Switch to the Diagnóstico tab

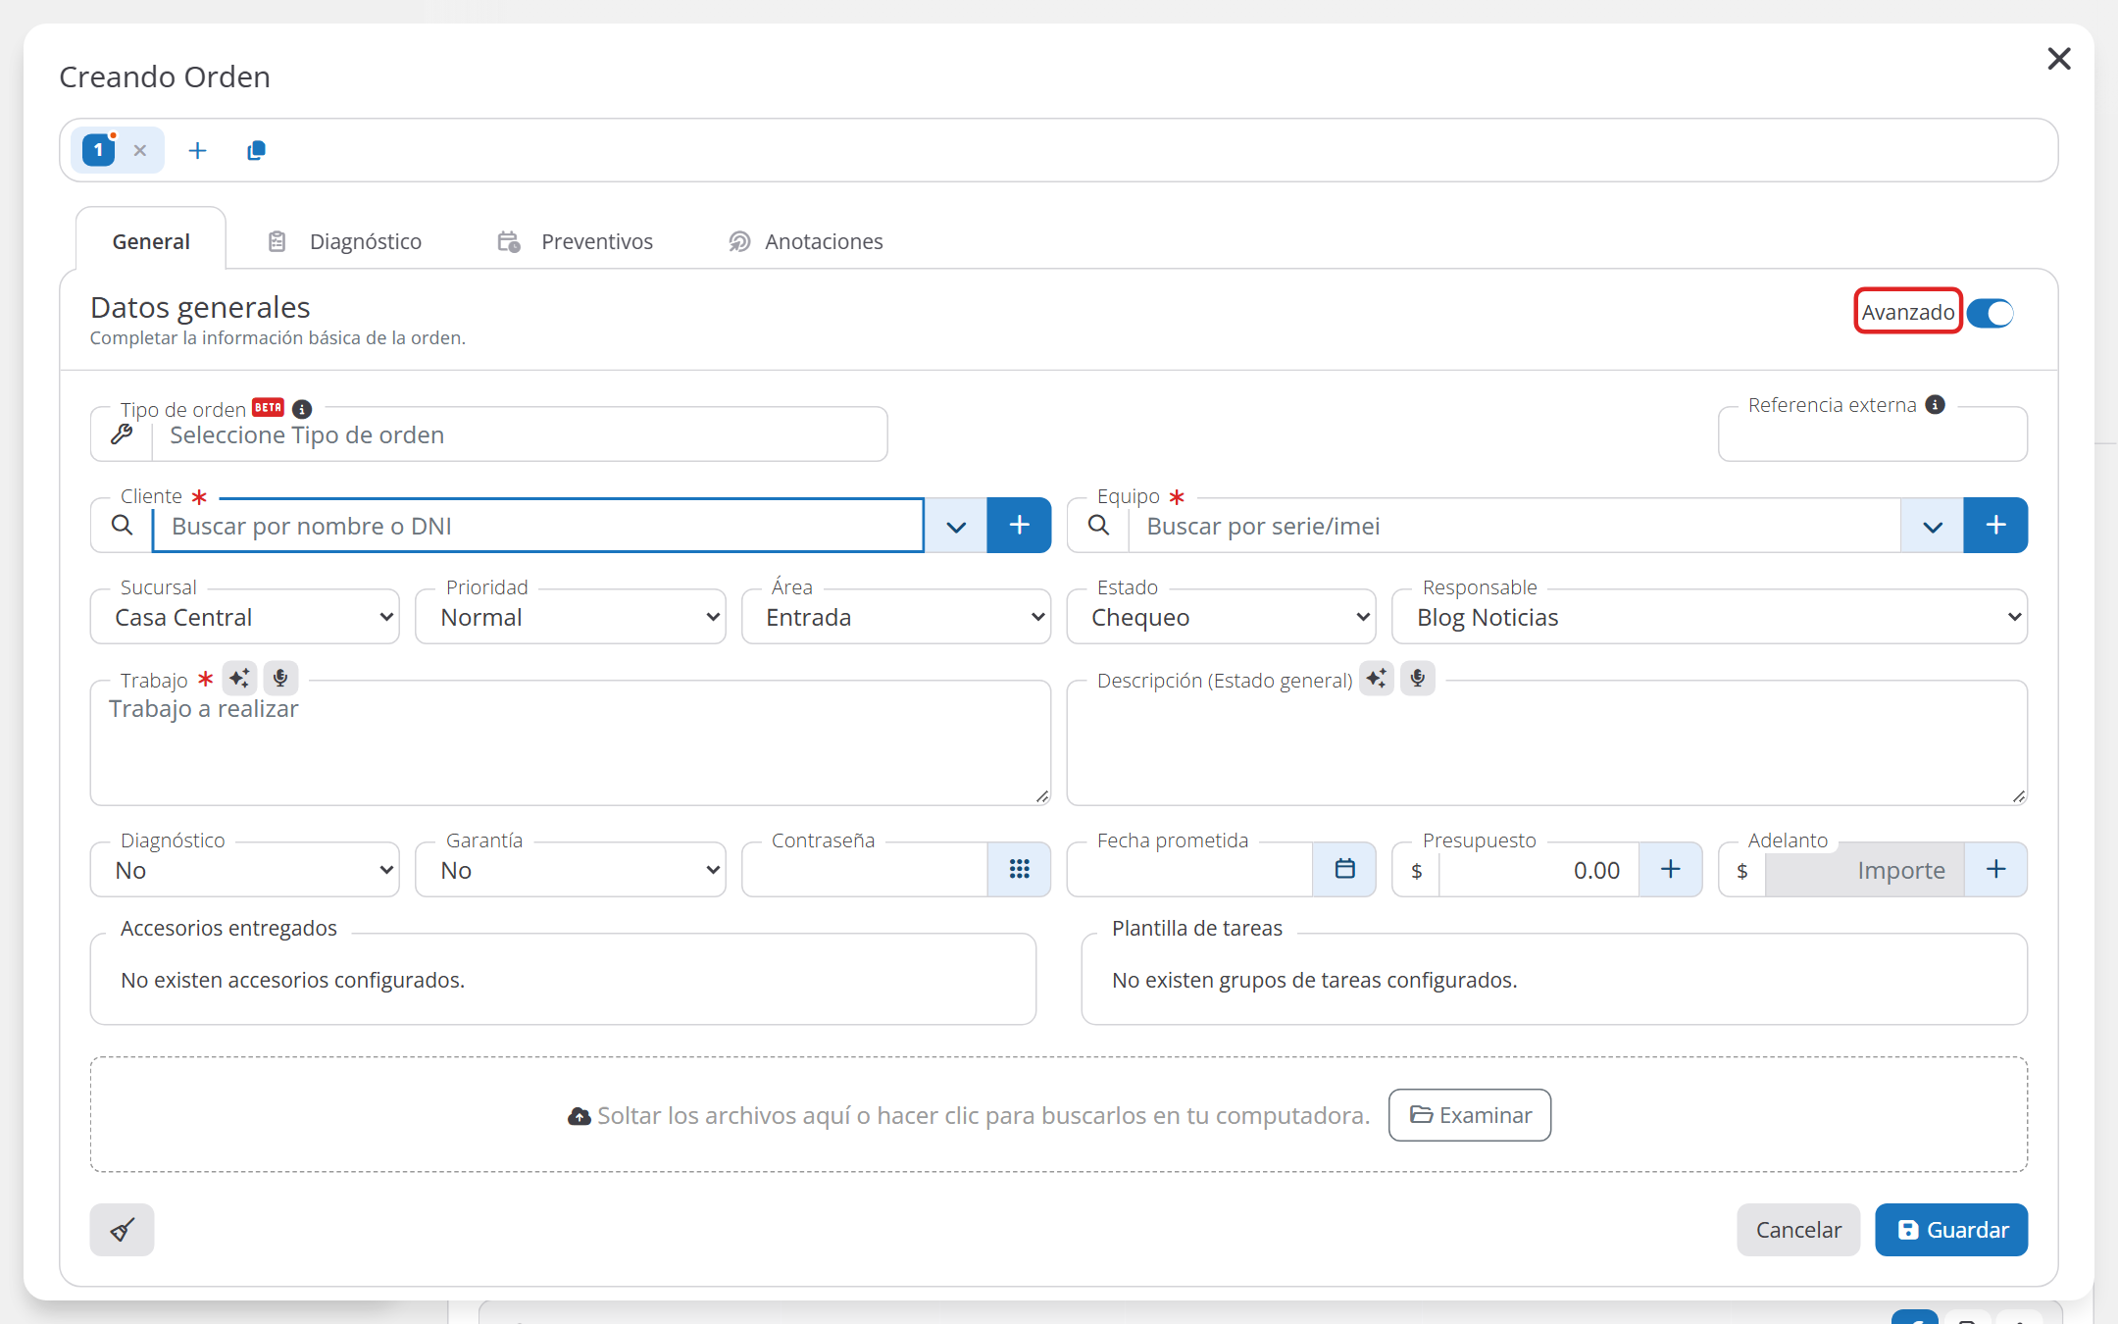345,241
